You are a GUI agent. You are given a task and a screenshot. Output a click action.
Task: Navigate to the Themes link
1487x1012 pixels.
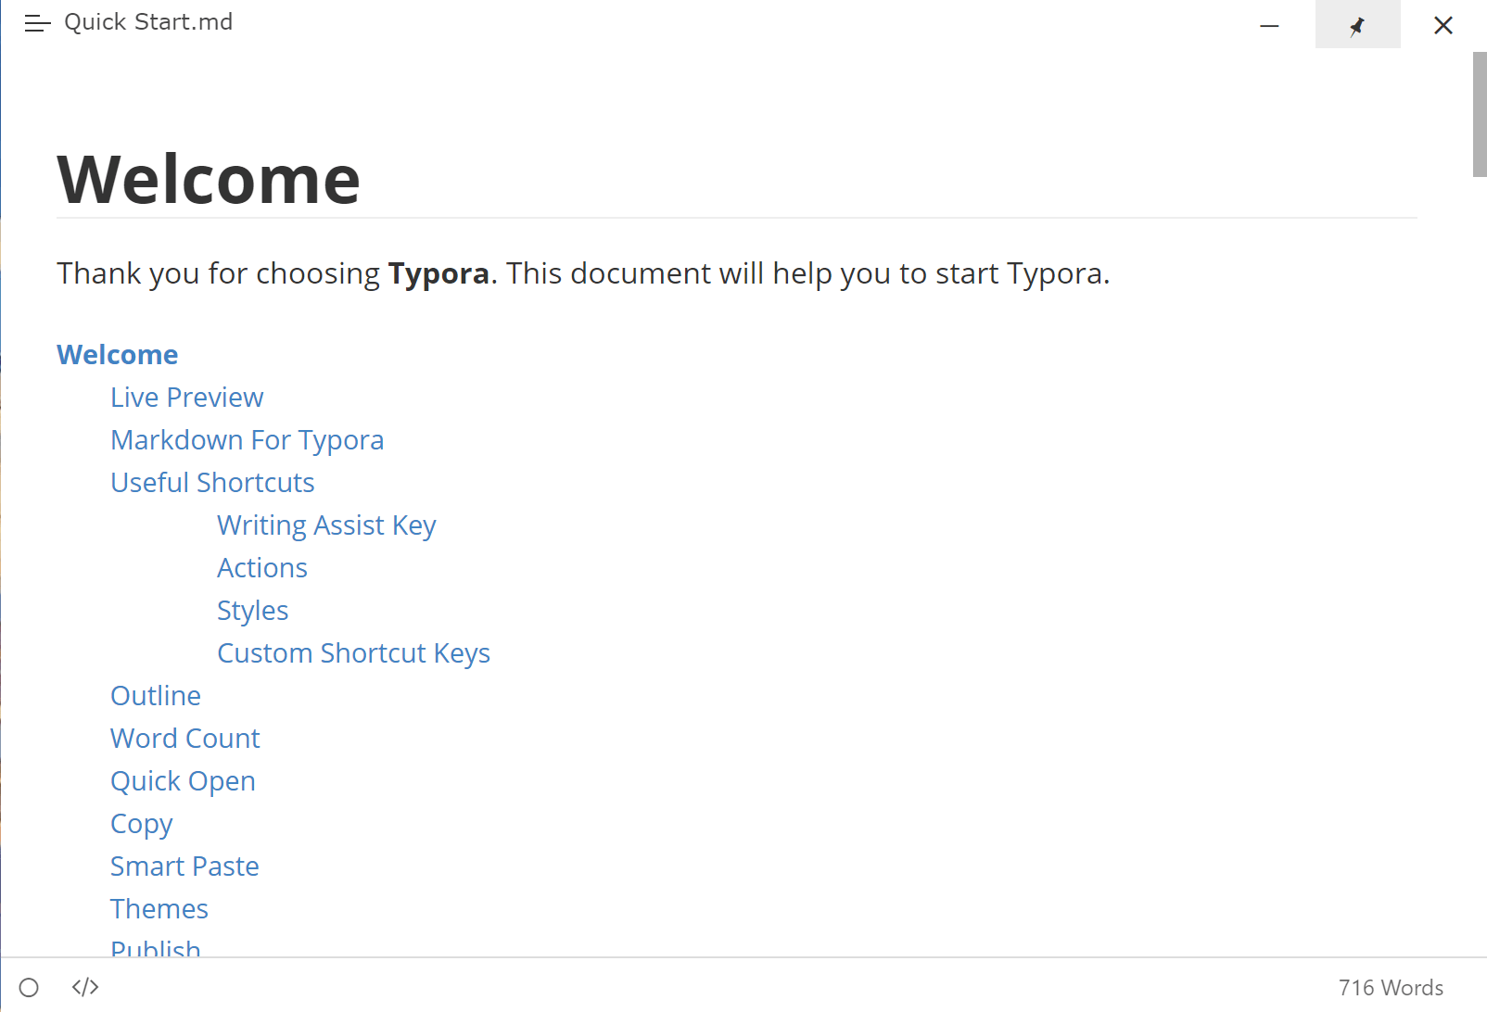point(159,908)
